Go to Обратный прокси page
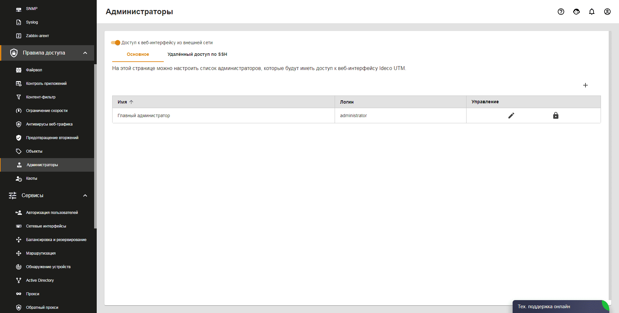 (x=47, y=308)
